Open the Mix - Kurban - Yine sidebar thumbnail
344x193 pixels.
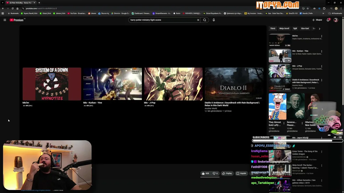coord(280,55)
